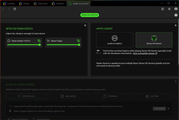Click the Customize button
The height and width of the screenshot is (120, 179).
click(159, 109)
